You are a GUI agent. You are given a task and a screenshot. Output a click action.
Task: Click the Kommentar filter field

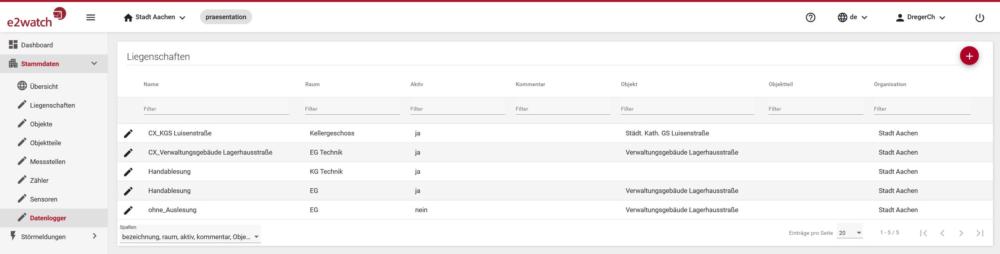563,109
